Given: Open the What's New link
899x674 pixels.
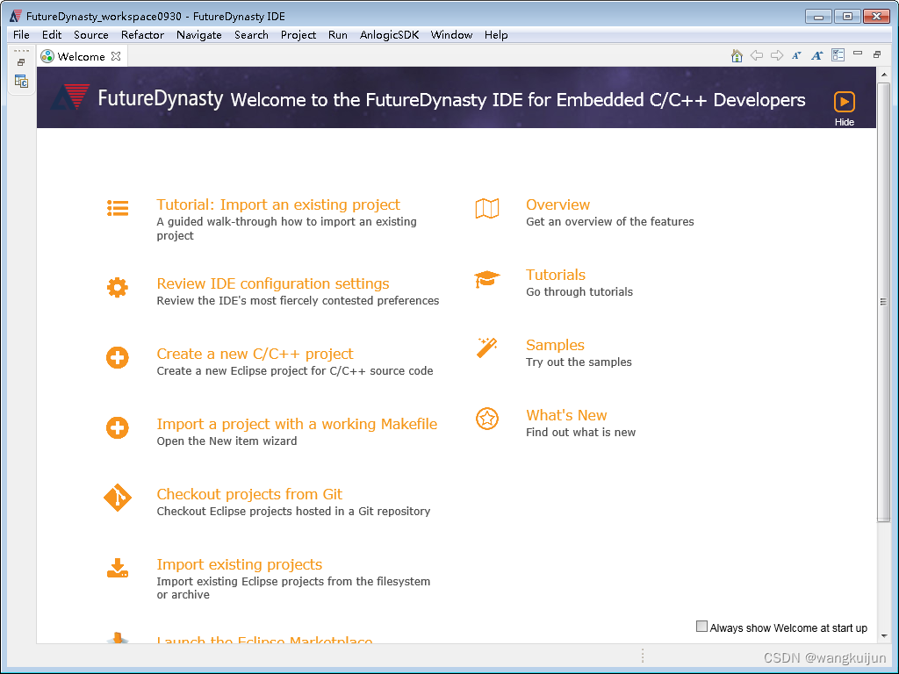Looking at the screenshot, I should click(x=566, y=415).
